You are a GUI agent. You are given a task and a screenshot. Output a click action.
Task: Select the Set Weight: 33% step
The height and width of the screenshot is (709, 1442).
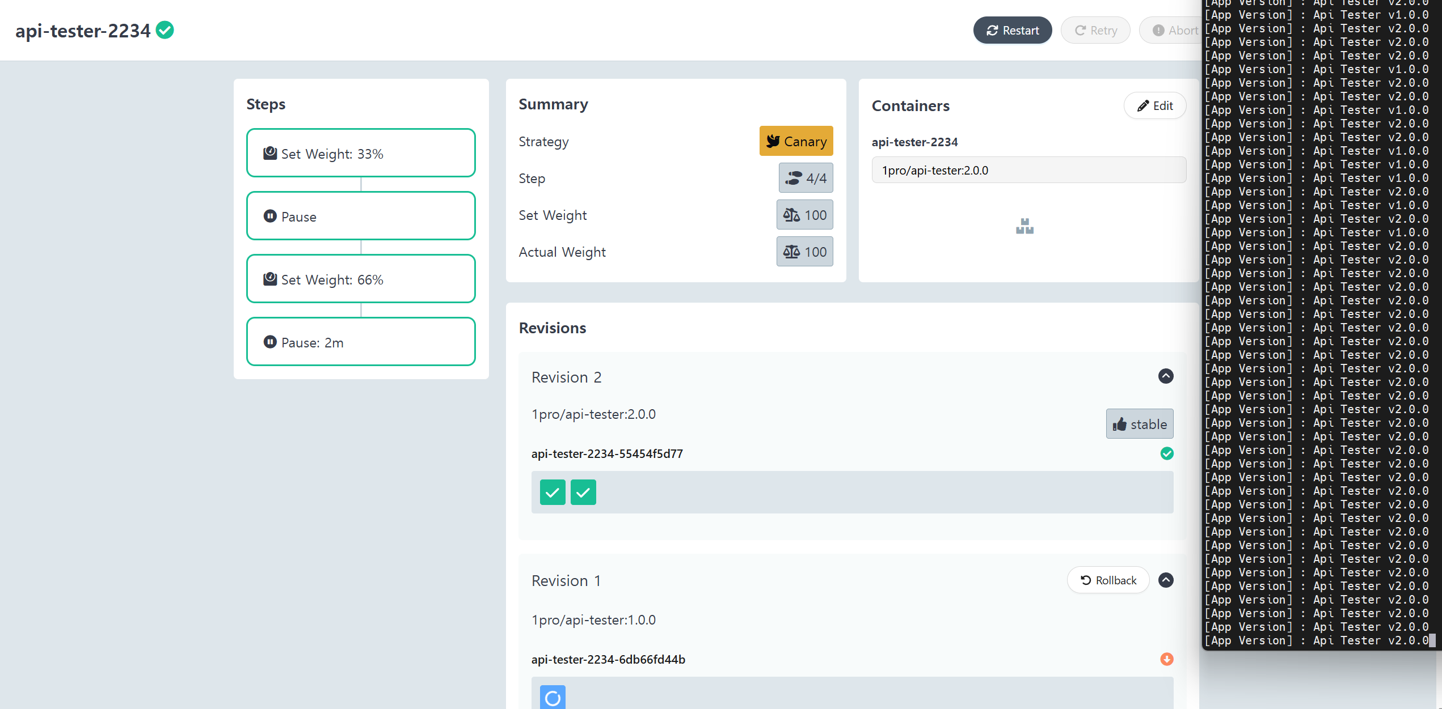361,153
